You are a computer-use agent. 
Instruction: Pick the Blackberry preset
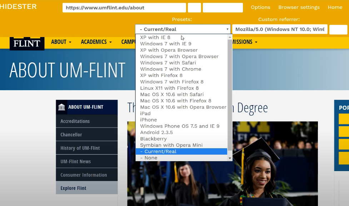point(181,139)
